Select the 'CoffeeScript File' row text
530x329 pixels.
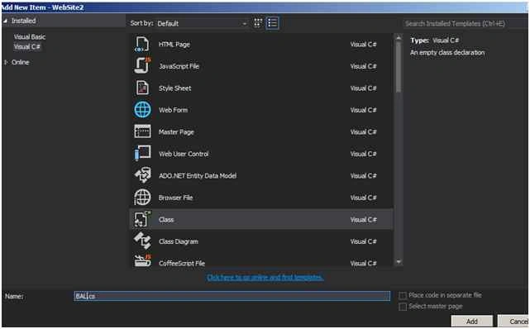pyautogui.click(x=182, y=263)
